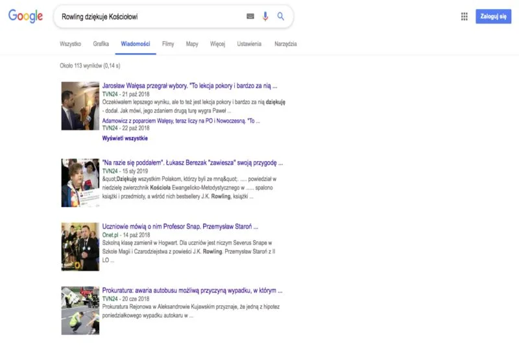The image size is (519, 346).
Task: Click the Zaloguj się button
Action: (x=493, y=16)
